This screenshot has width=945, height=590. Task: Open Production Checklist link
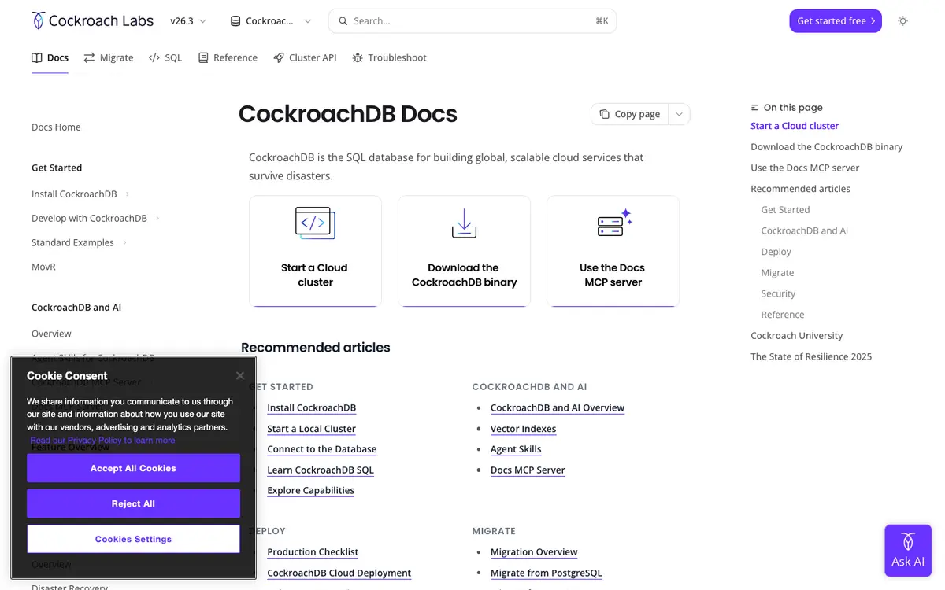pyautogui.click(x=313, y=552)
